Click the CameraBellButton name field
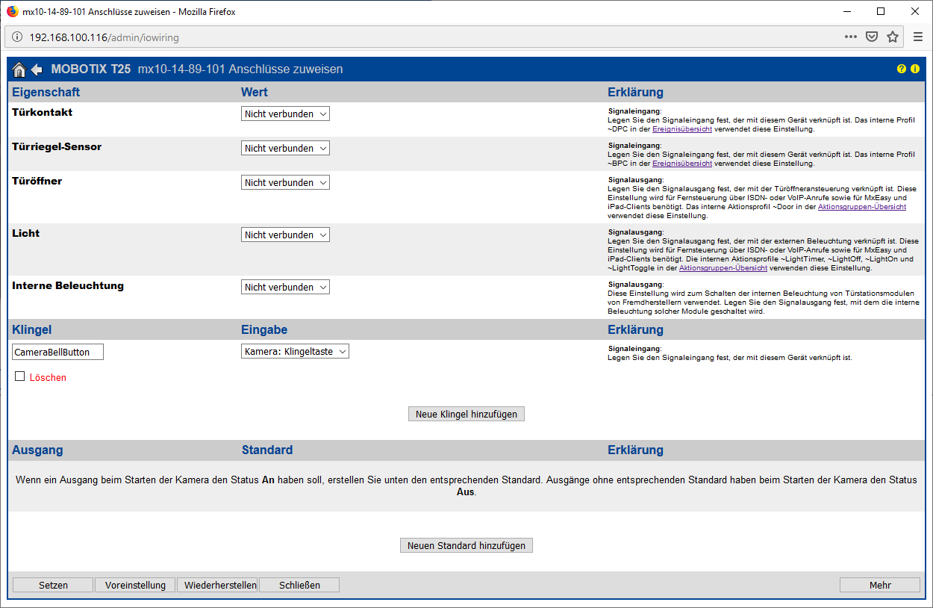This screenshot has height=608, width=933. coord(57,352)
